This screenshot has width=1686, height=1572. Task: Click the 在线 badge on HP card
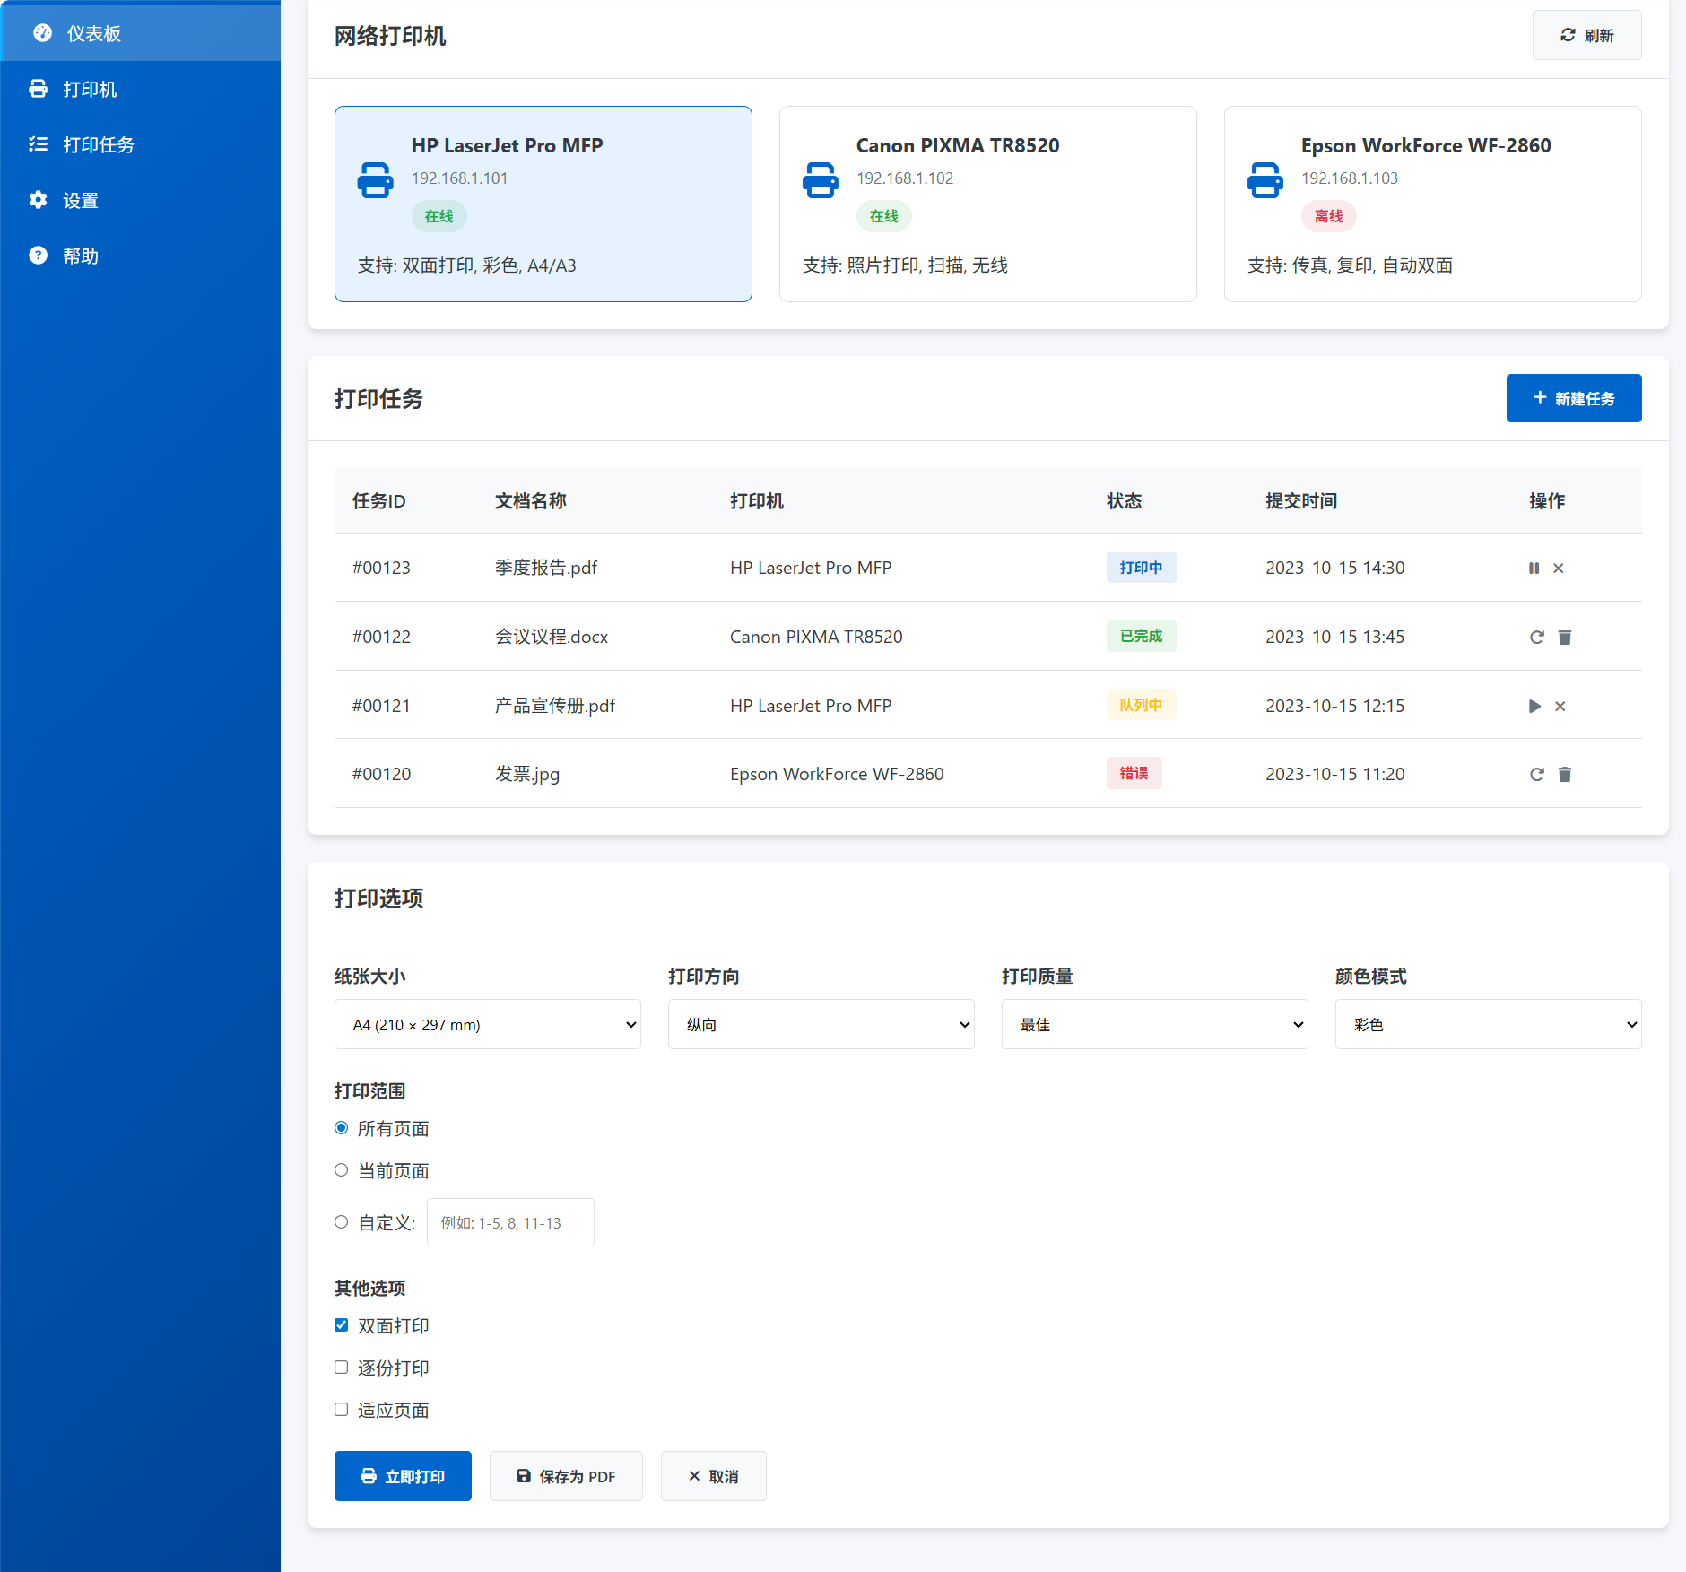(439, 216)
